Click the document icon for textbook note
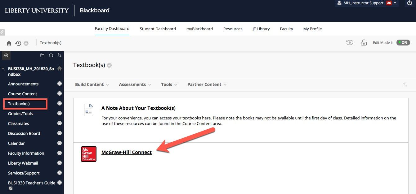 coord(89,110)
